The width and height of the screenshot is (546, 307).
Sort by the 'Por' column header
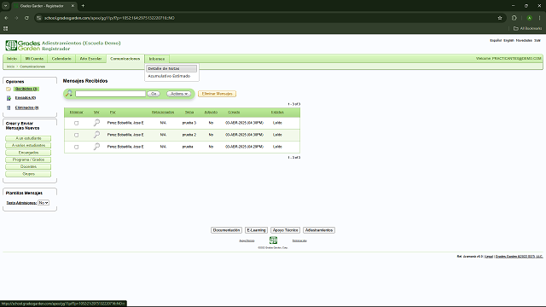pyautogui.click(x=113, y=112)
